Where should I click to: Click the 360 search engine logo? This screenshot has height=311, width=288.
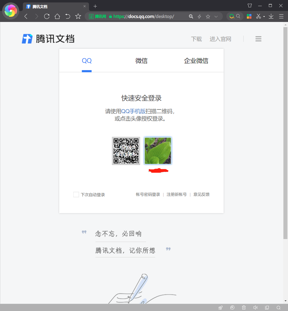pyautogui.click(x=232, y=16)
